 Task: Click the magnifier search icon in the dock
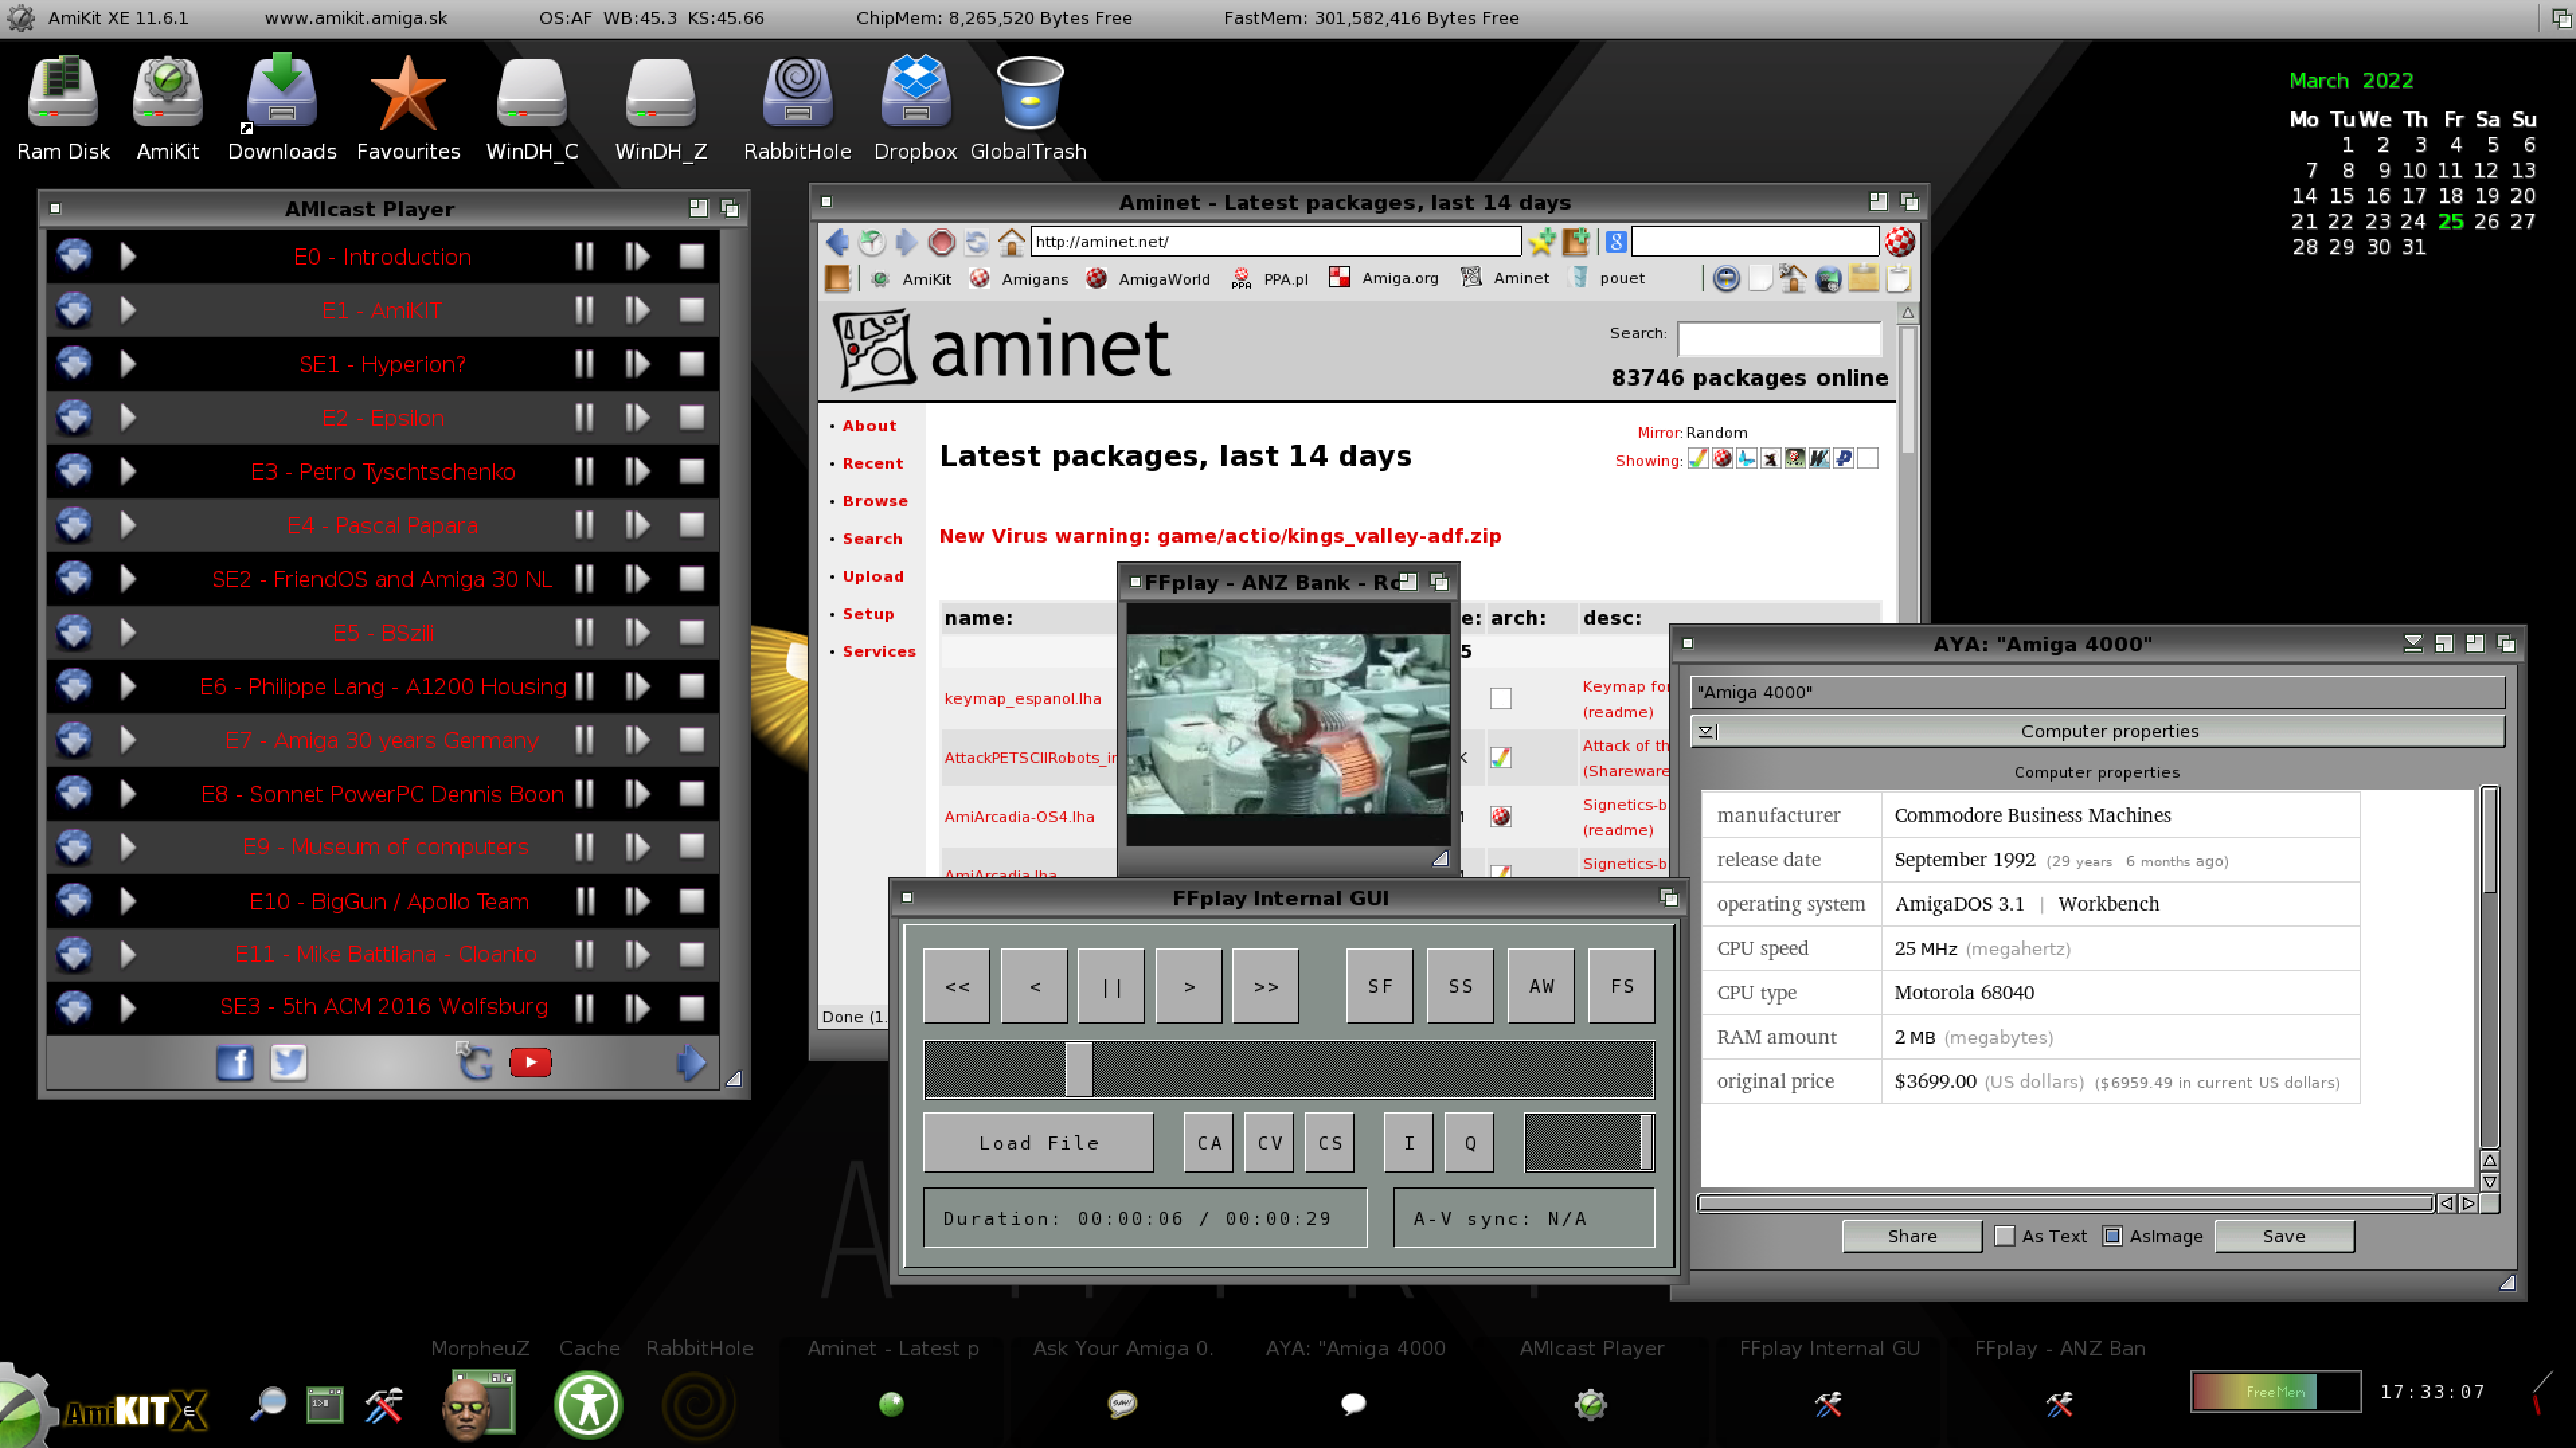tap(268, 1404)
